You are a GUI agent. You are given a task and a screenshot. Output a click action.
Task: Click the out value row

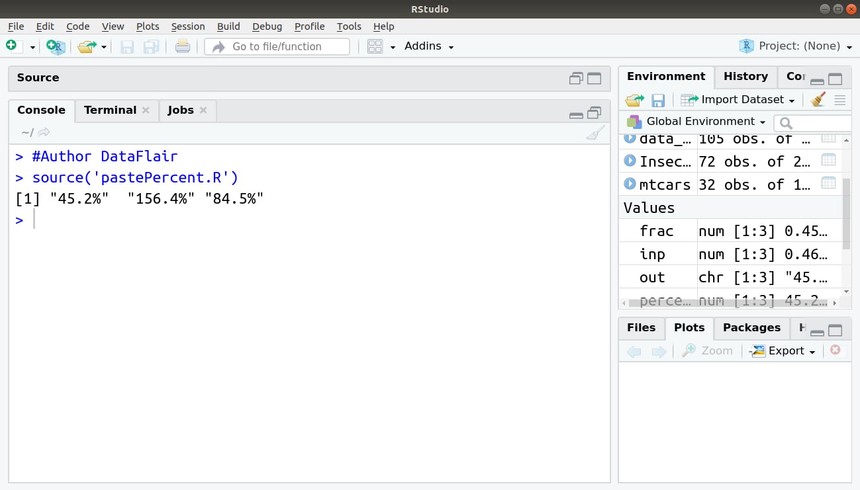[730, 277]
